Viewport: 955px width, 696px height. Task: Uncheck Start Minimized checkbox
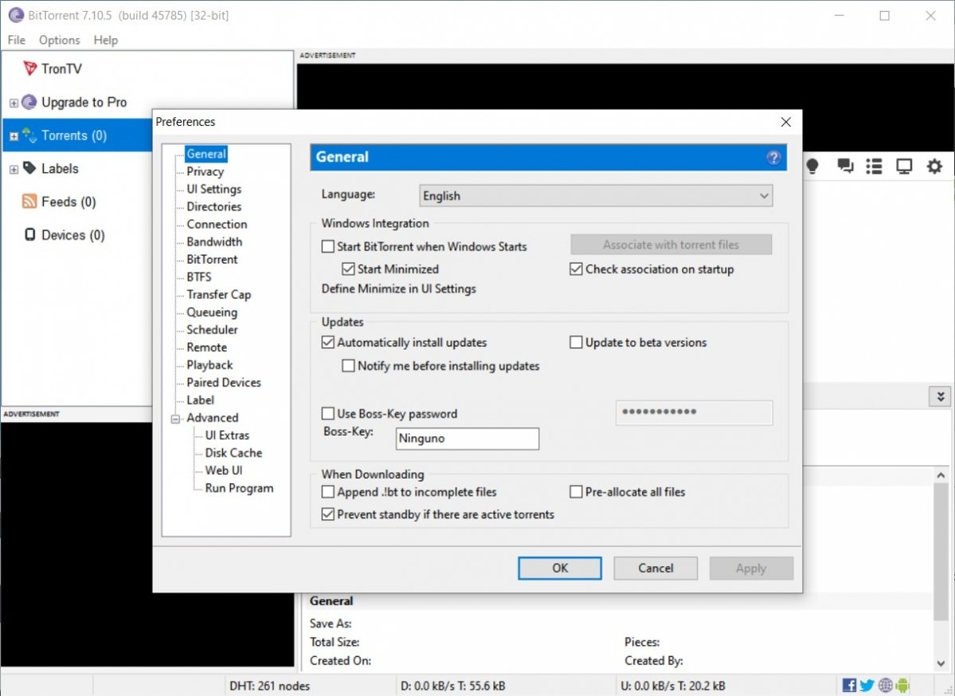coord(348,269)
